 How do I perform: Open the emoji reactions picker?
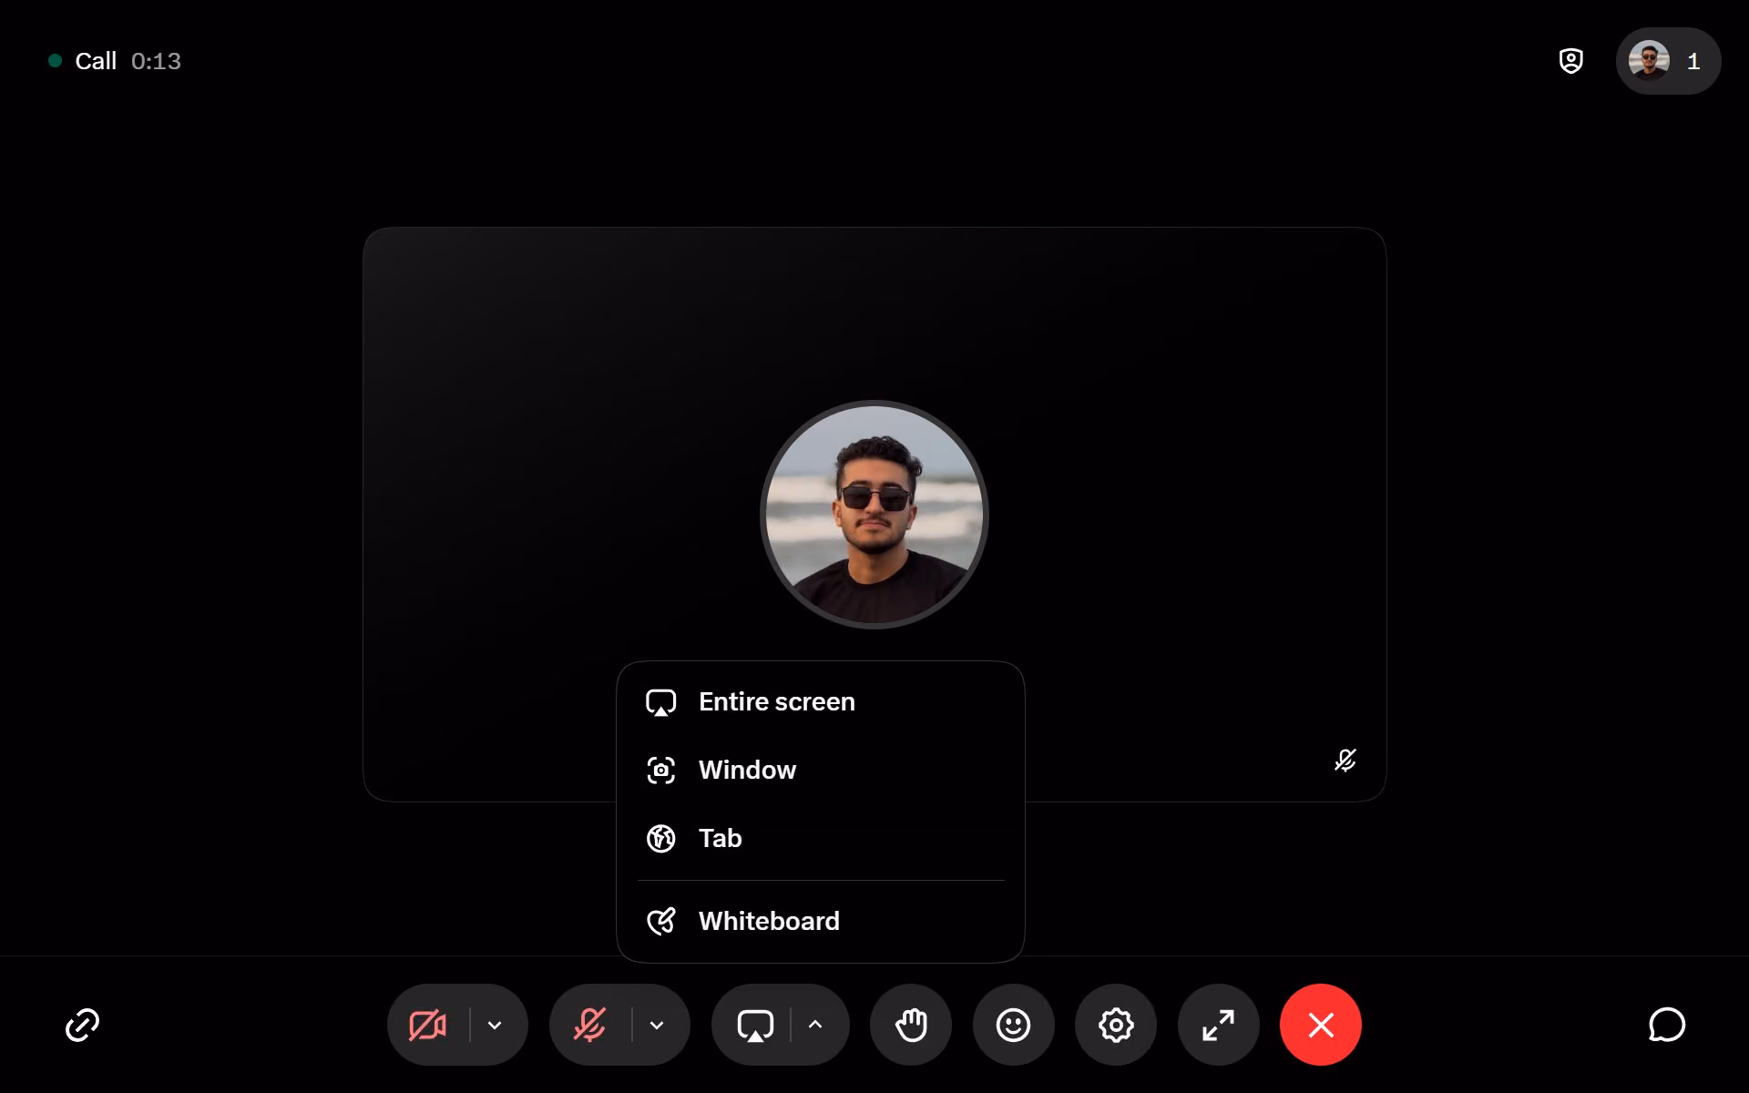(1013, 1025)
